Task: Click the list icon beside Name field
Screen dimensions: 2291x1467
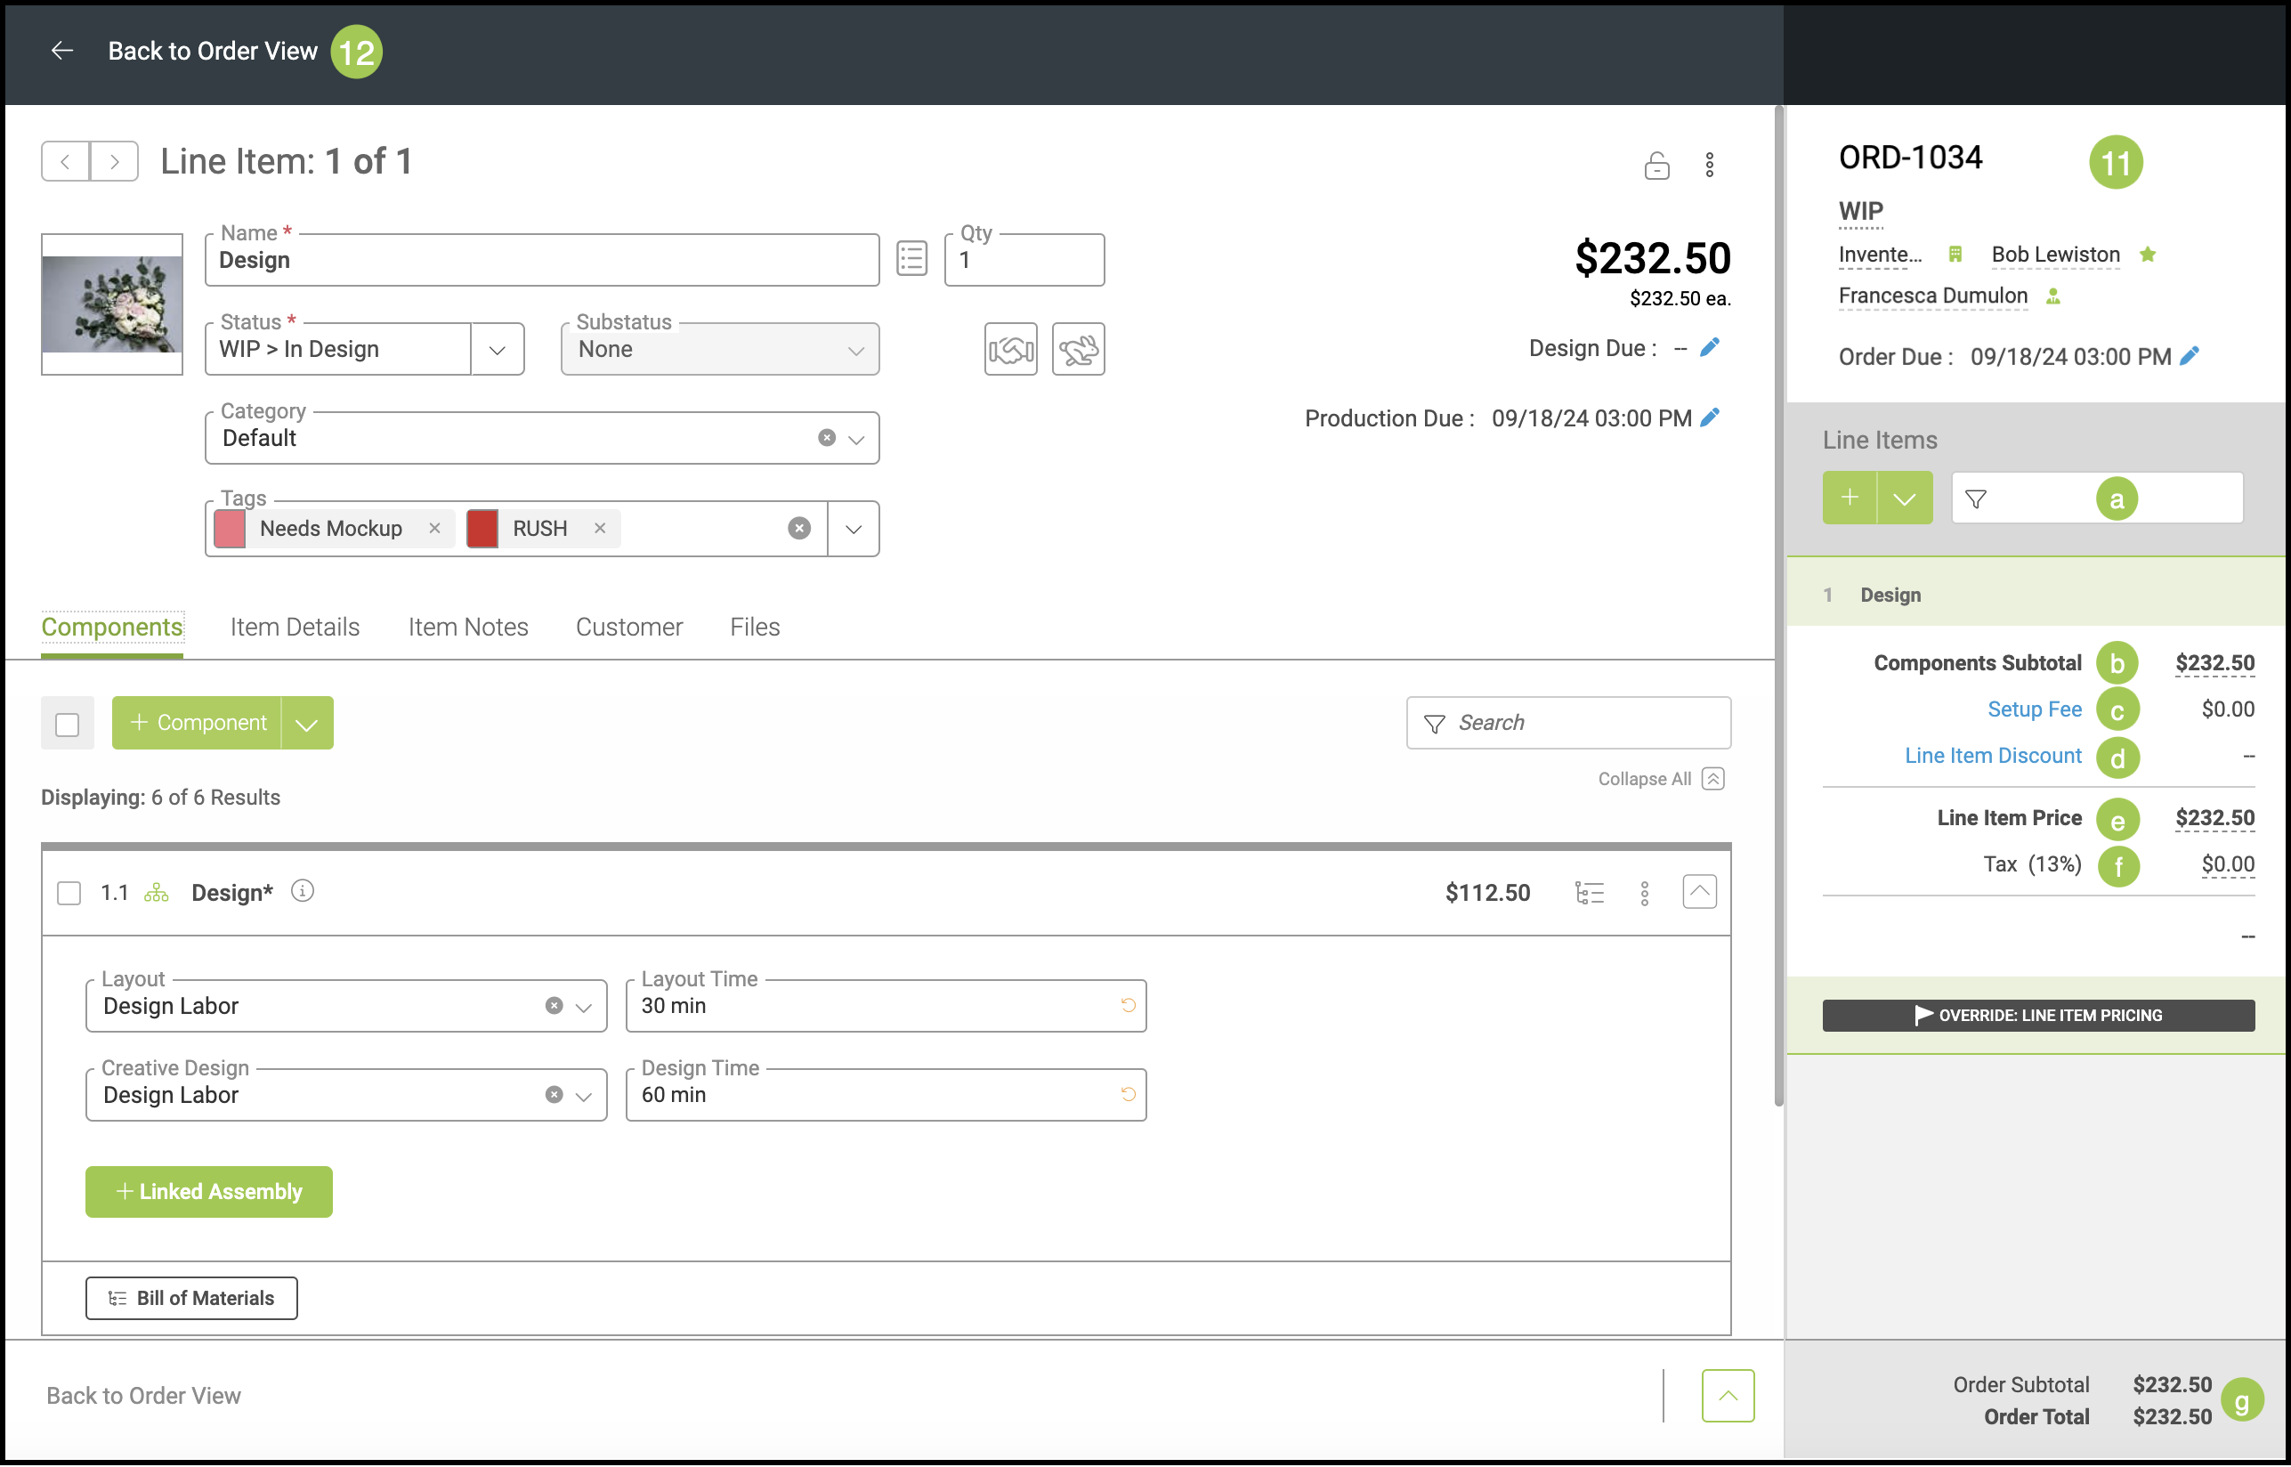Action: point(911,259)
